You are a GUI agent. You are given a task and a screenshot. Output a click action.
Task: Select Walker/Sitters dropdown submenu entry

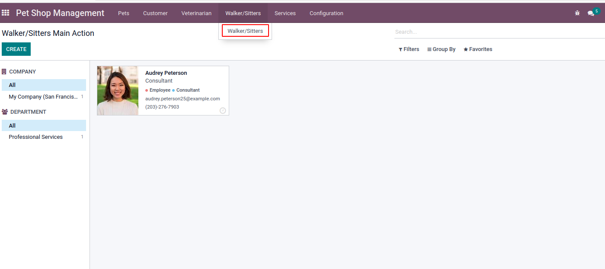pyautogui.click(x=245, y=31)
